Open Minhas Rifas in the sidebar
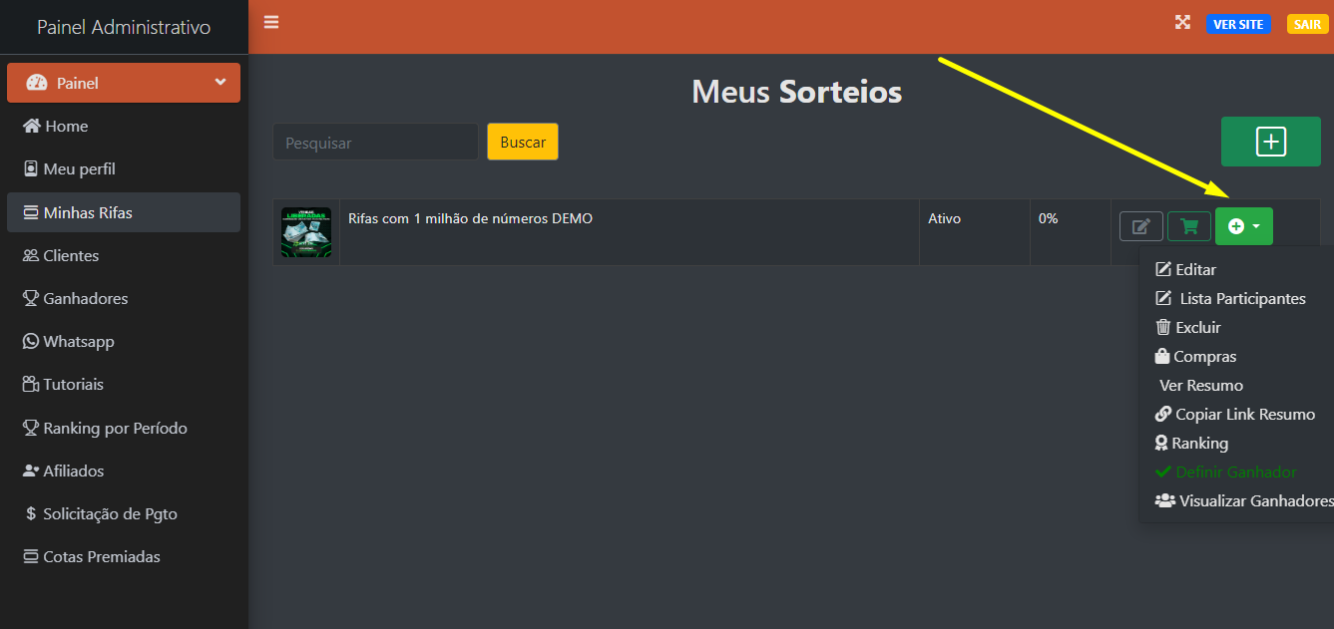Image resolution: width=1334 pixels, height=629 pixels. tap(124, 212)
